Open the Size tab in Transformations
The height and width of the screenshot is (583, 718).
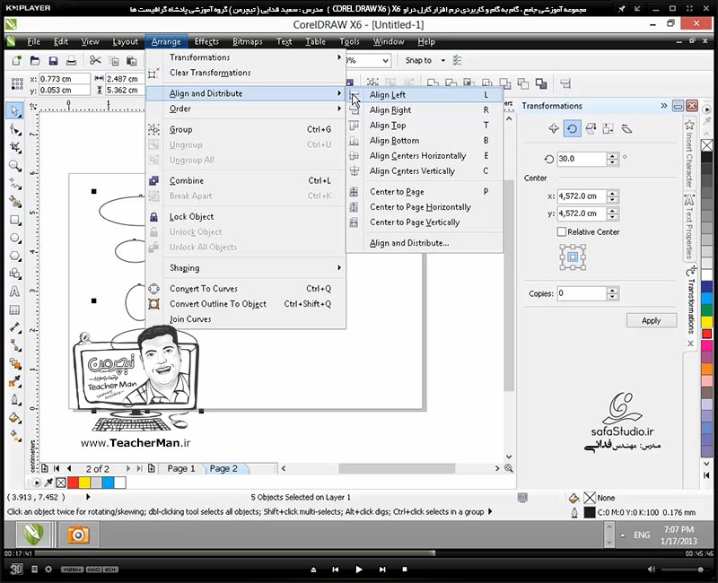609,128
